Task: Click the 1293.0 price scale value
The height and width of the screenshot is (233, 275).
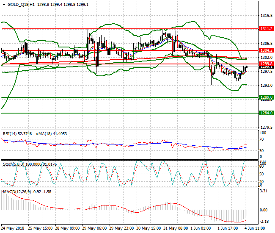Action: pos(267,86)
